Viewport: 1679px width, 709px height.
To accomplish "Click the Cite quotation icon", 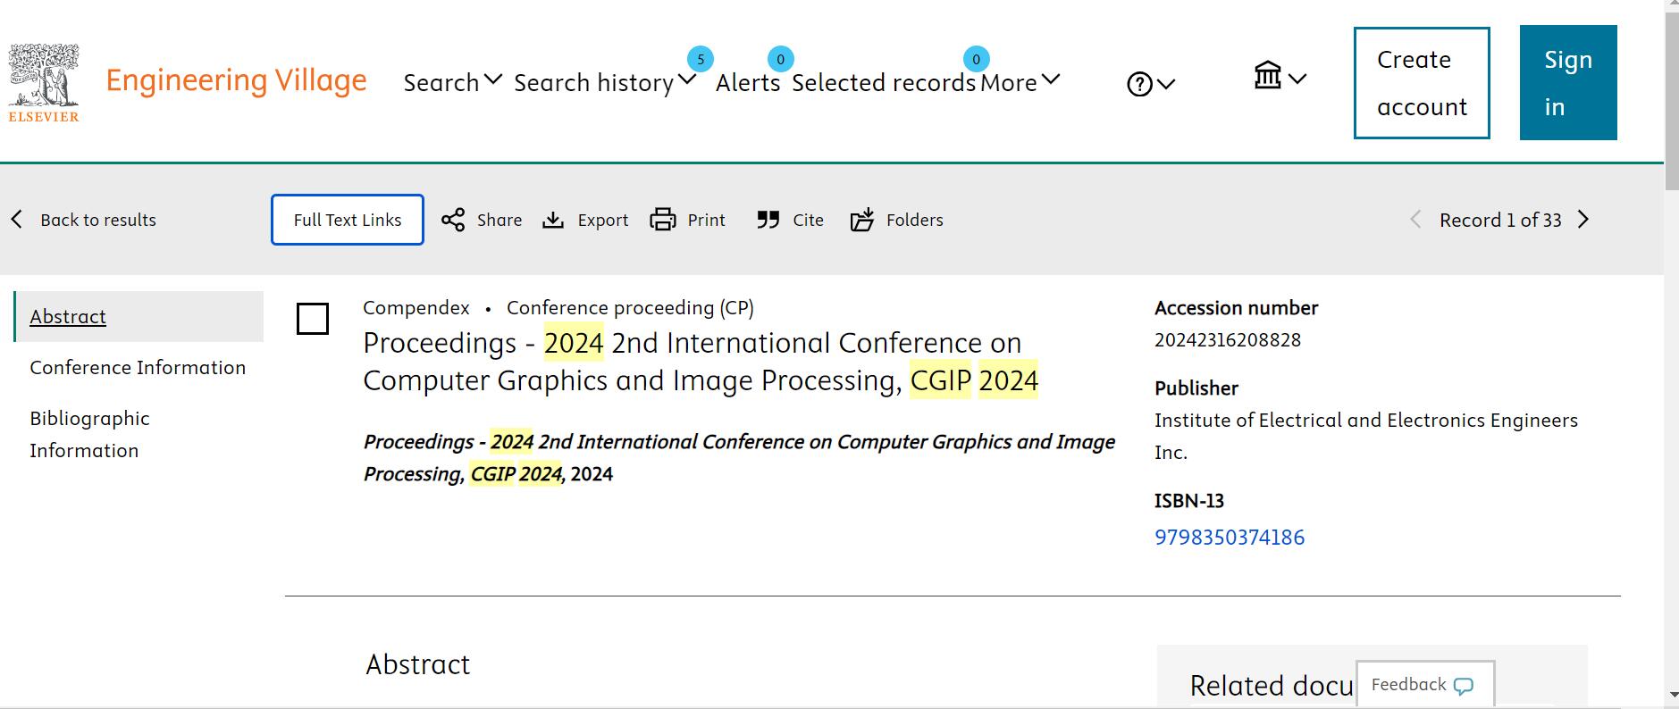I will [768, 220].
